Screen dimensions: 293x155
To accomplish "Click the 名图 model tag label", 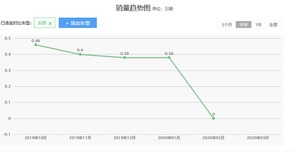I will 42,23.
